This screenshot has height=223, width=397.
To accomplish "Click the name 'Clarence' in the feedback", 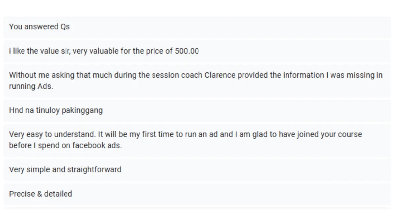I will pyautogui.click(x=220, y=75).
